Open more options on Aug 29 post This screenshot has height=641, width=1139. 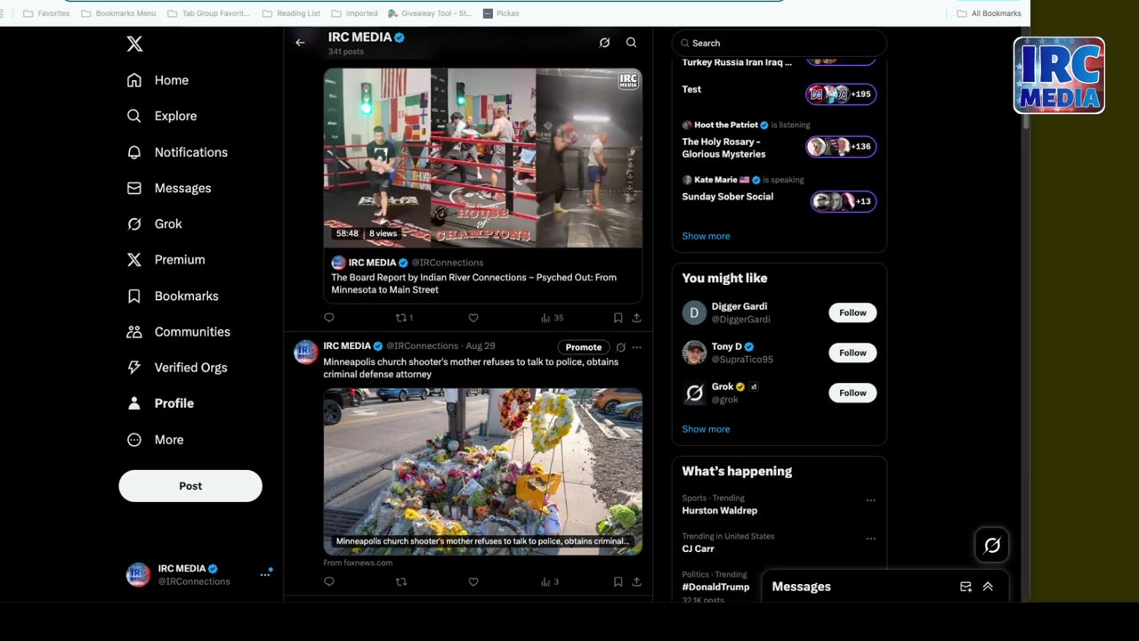click(636, 347)
